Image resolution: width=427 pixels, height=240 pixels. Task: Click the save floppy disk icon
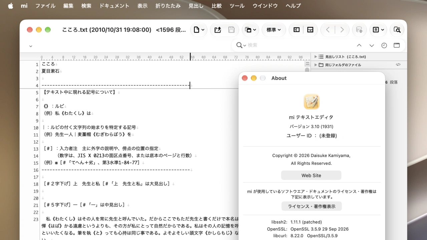tap(231, 30)
